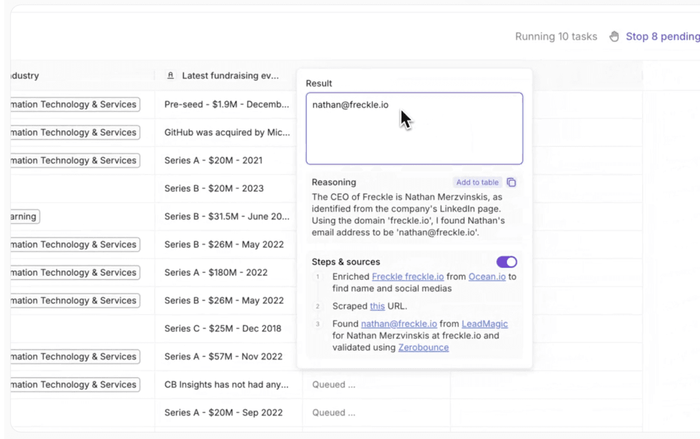
Task: Select the 'Series A - $57M - Nov 2022' cell
Action: tap(228, 356)
